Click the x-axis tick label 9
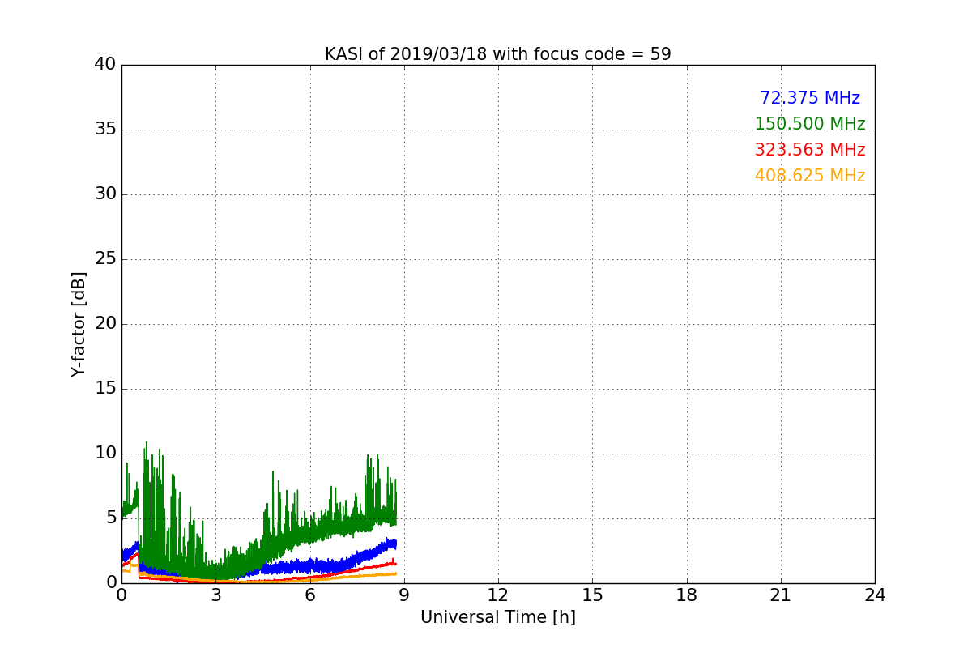Image resolution: width=972 pixels, height=648 pixels. [404, 595]
